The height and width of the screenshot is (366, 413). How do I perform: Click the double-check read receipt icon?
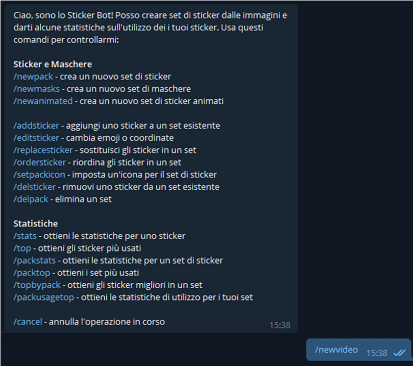[x=400, y=353]
